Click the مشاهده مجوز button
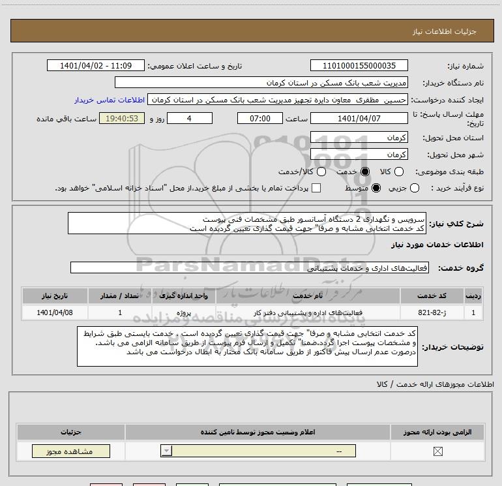502x486 pixels. 71,451
